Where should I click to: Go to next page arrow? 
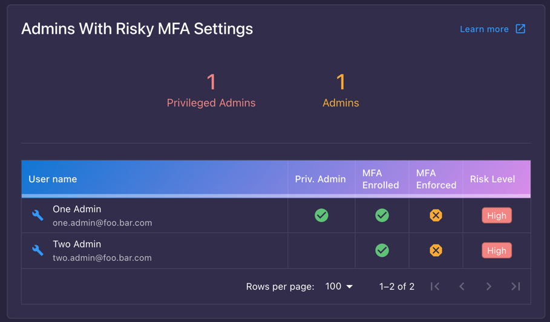pos(489,286)
